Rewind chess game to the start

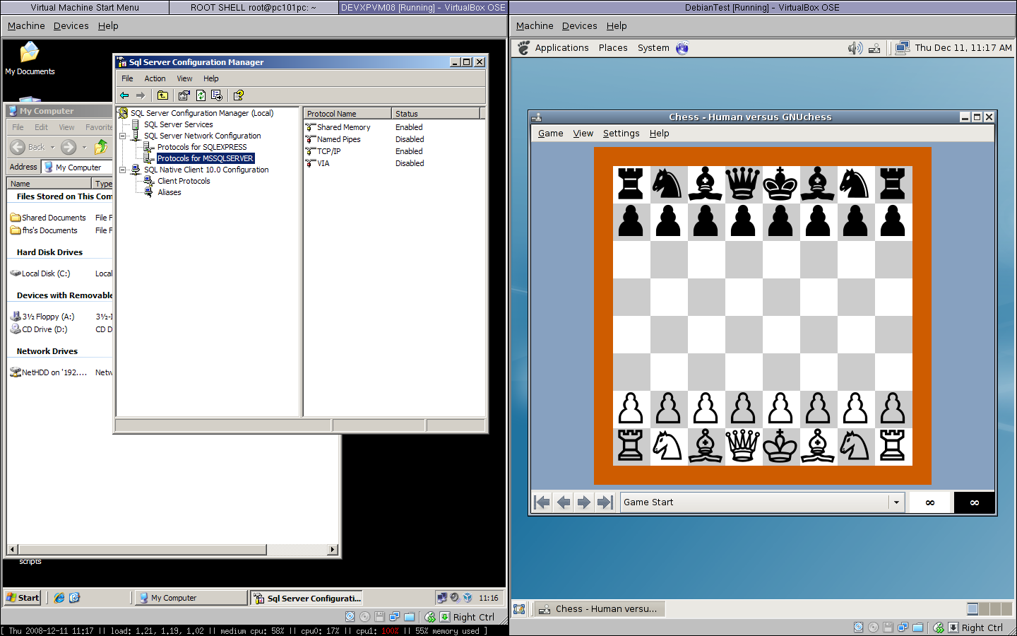coord(542,502)
